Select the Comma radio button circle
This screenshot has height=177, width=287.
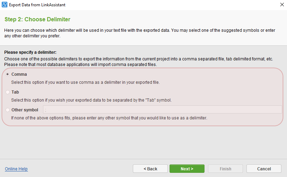pyautogui.click(x=8, y=74)
